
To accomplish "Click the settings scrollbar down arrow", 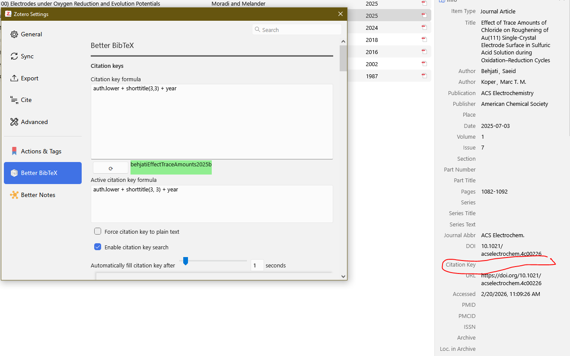I will click(344, 277).
